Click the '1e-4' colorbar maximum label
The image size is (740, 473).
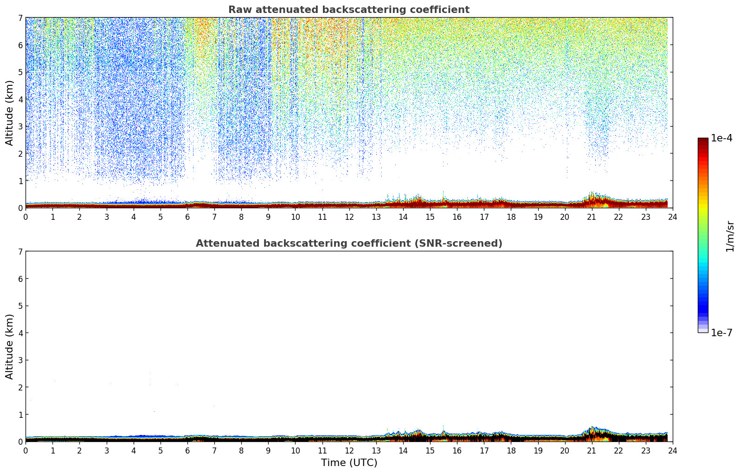721,138
